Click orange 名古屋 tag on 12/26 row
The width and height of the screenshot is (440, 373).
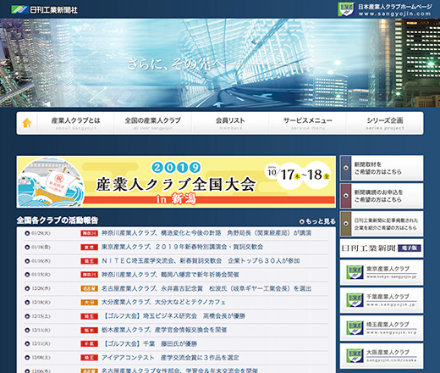89,288
